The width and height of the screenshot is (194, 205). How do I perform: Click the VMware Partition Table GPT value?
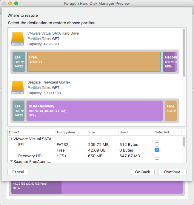click(x=56, y=39)
